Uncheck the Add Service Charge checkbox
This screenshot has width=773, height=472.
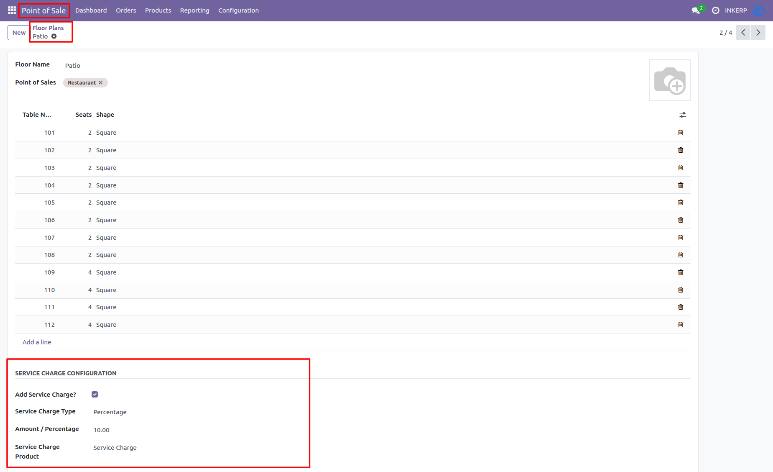pos(95,395)
